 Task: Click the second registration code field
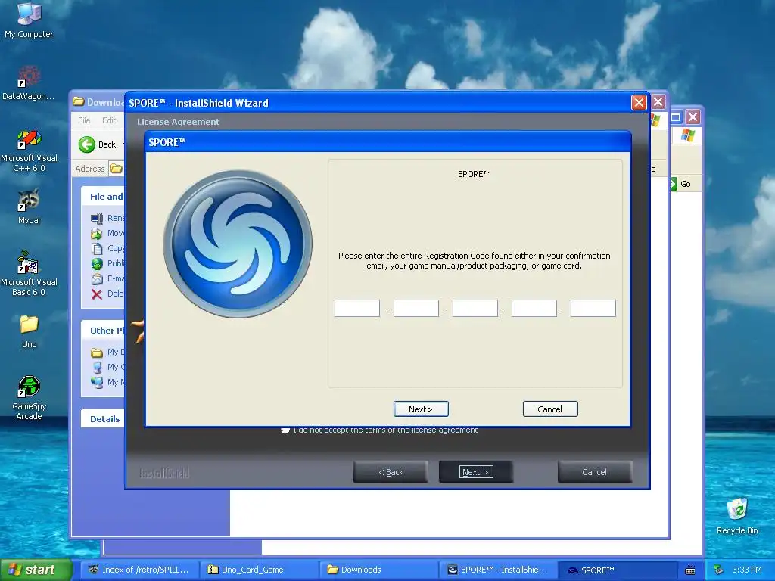click(416, 309)
